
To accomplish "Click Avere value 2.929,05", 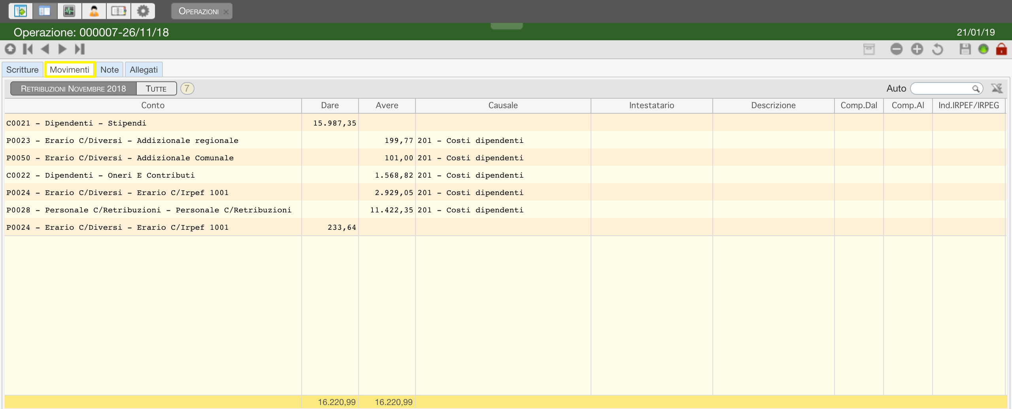I will 394,193.
